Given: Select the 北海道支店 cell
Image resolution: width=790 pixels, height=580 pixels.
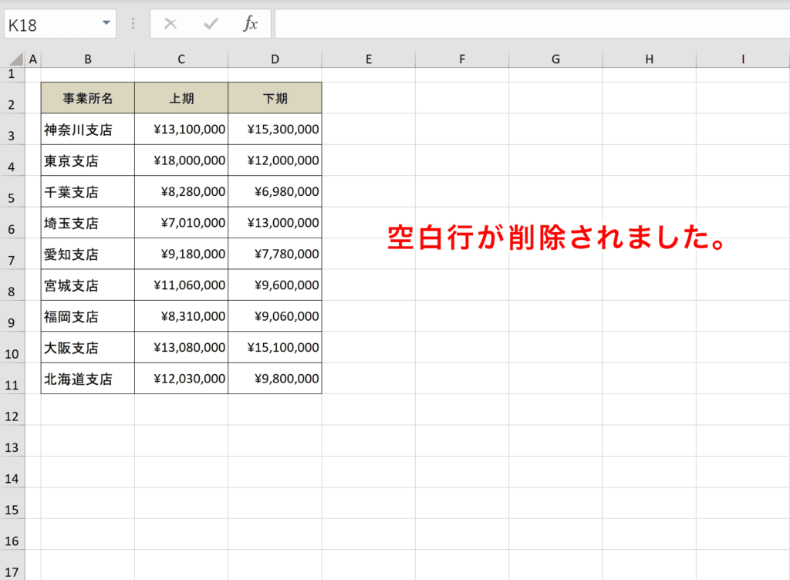Looking at the screenshot, I should pyautogui.click(x=88, y=379).
